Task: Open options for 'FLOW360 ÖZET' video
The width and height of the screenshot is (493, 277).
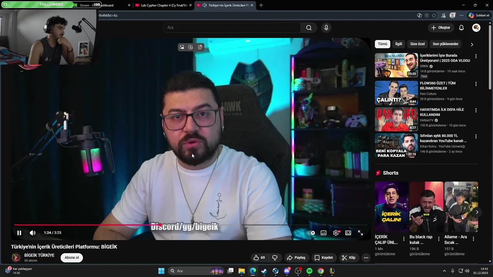Action: 476,84
